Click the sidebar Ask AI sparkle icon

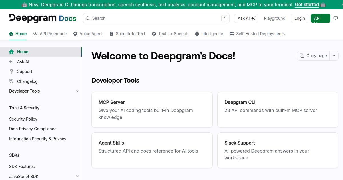(11, 62)
